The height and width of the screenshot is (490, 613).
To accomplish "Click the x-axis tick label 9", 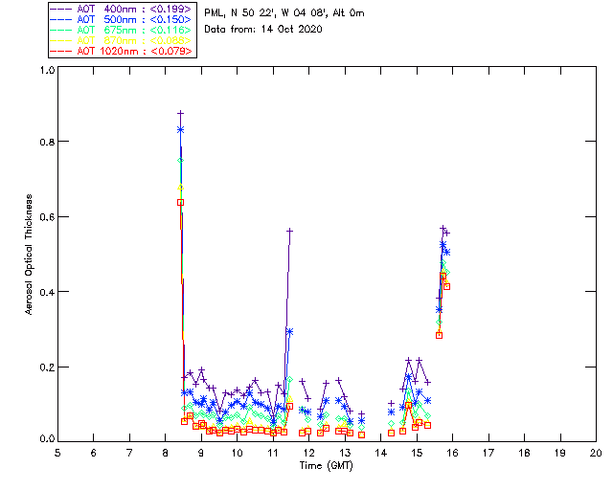I will [201, 453].
